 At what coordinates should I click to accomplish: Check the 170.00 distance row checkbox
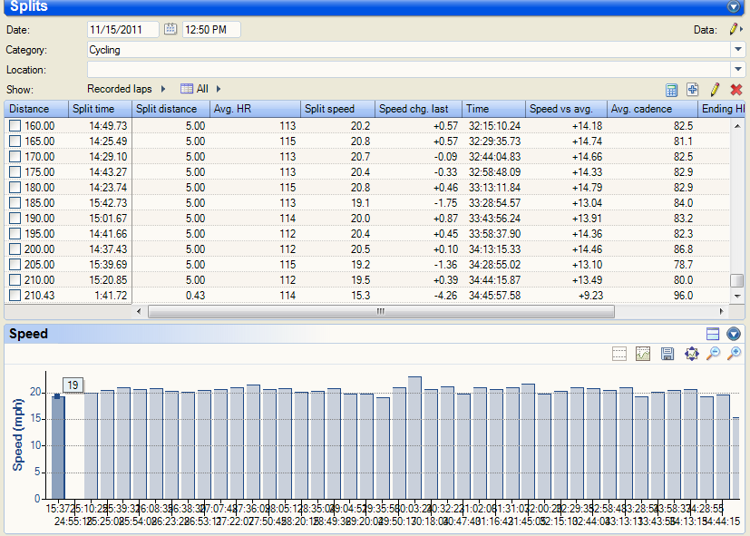(x=15, y=156)
